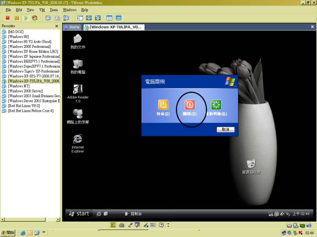The width and height of the screenshot is (317, 237).
Task: Switch to the Windows-XP-TULIPA_V0 tab
Action: (114, 27)
